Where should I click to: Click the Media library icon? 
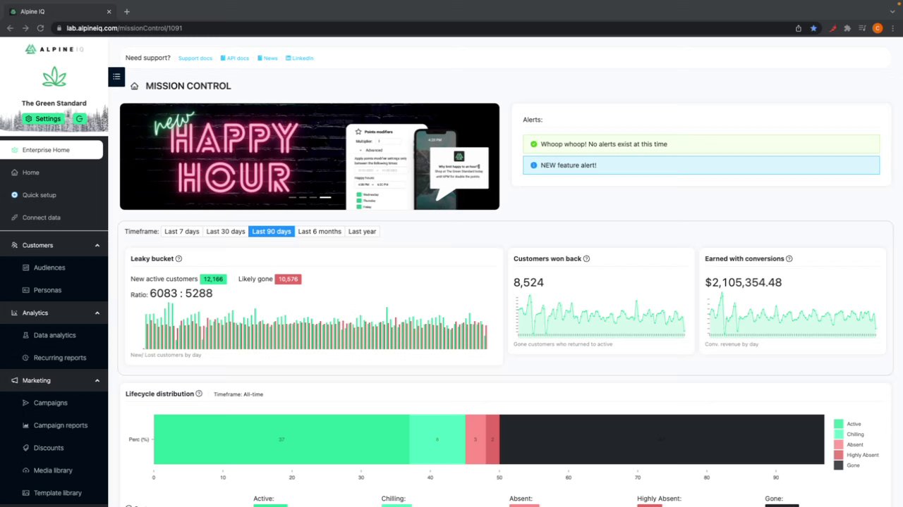point(26,470)
